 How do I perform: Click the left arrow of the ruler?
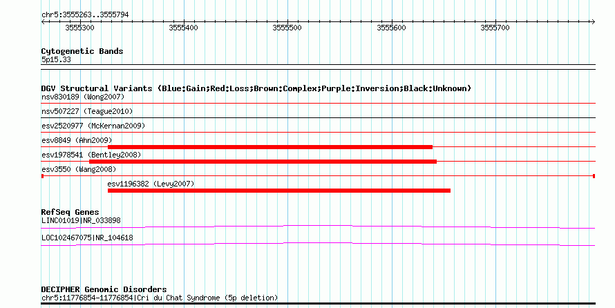(43, 22)
